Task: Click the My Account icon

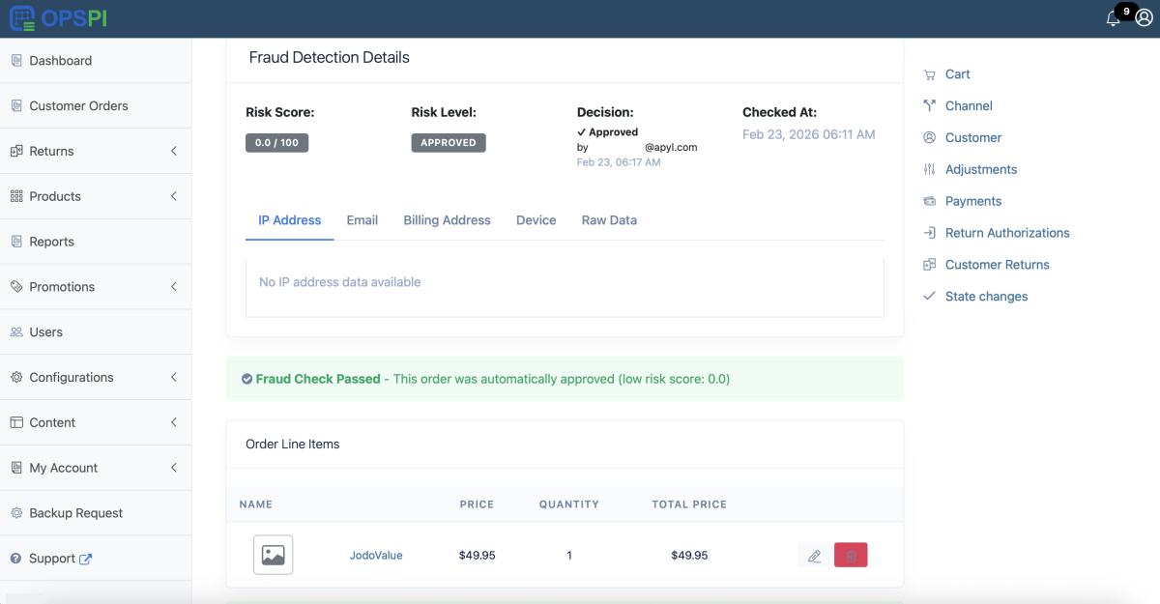Action: click(x=16, y=468)
